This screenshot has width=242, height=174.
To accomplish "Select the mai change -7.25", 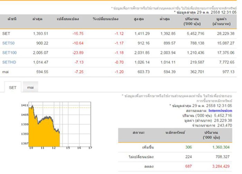I will tap(79, 72).
